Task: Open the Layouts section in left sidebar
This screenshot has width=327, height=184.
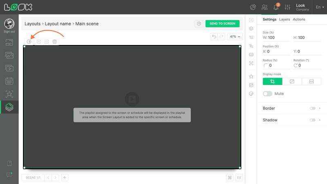Action: 9,107
